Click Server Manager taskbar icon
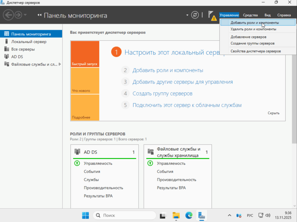The width and height of the screenshot is (297, 222). (202, 215)
